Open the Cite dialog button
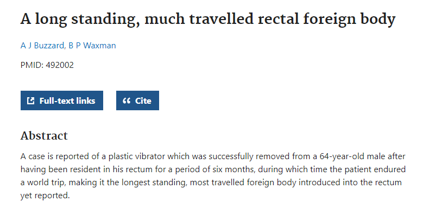The image size is (429, 214). pyautogui.click(x=137, y=100)
